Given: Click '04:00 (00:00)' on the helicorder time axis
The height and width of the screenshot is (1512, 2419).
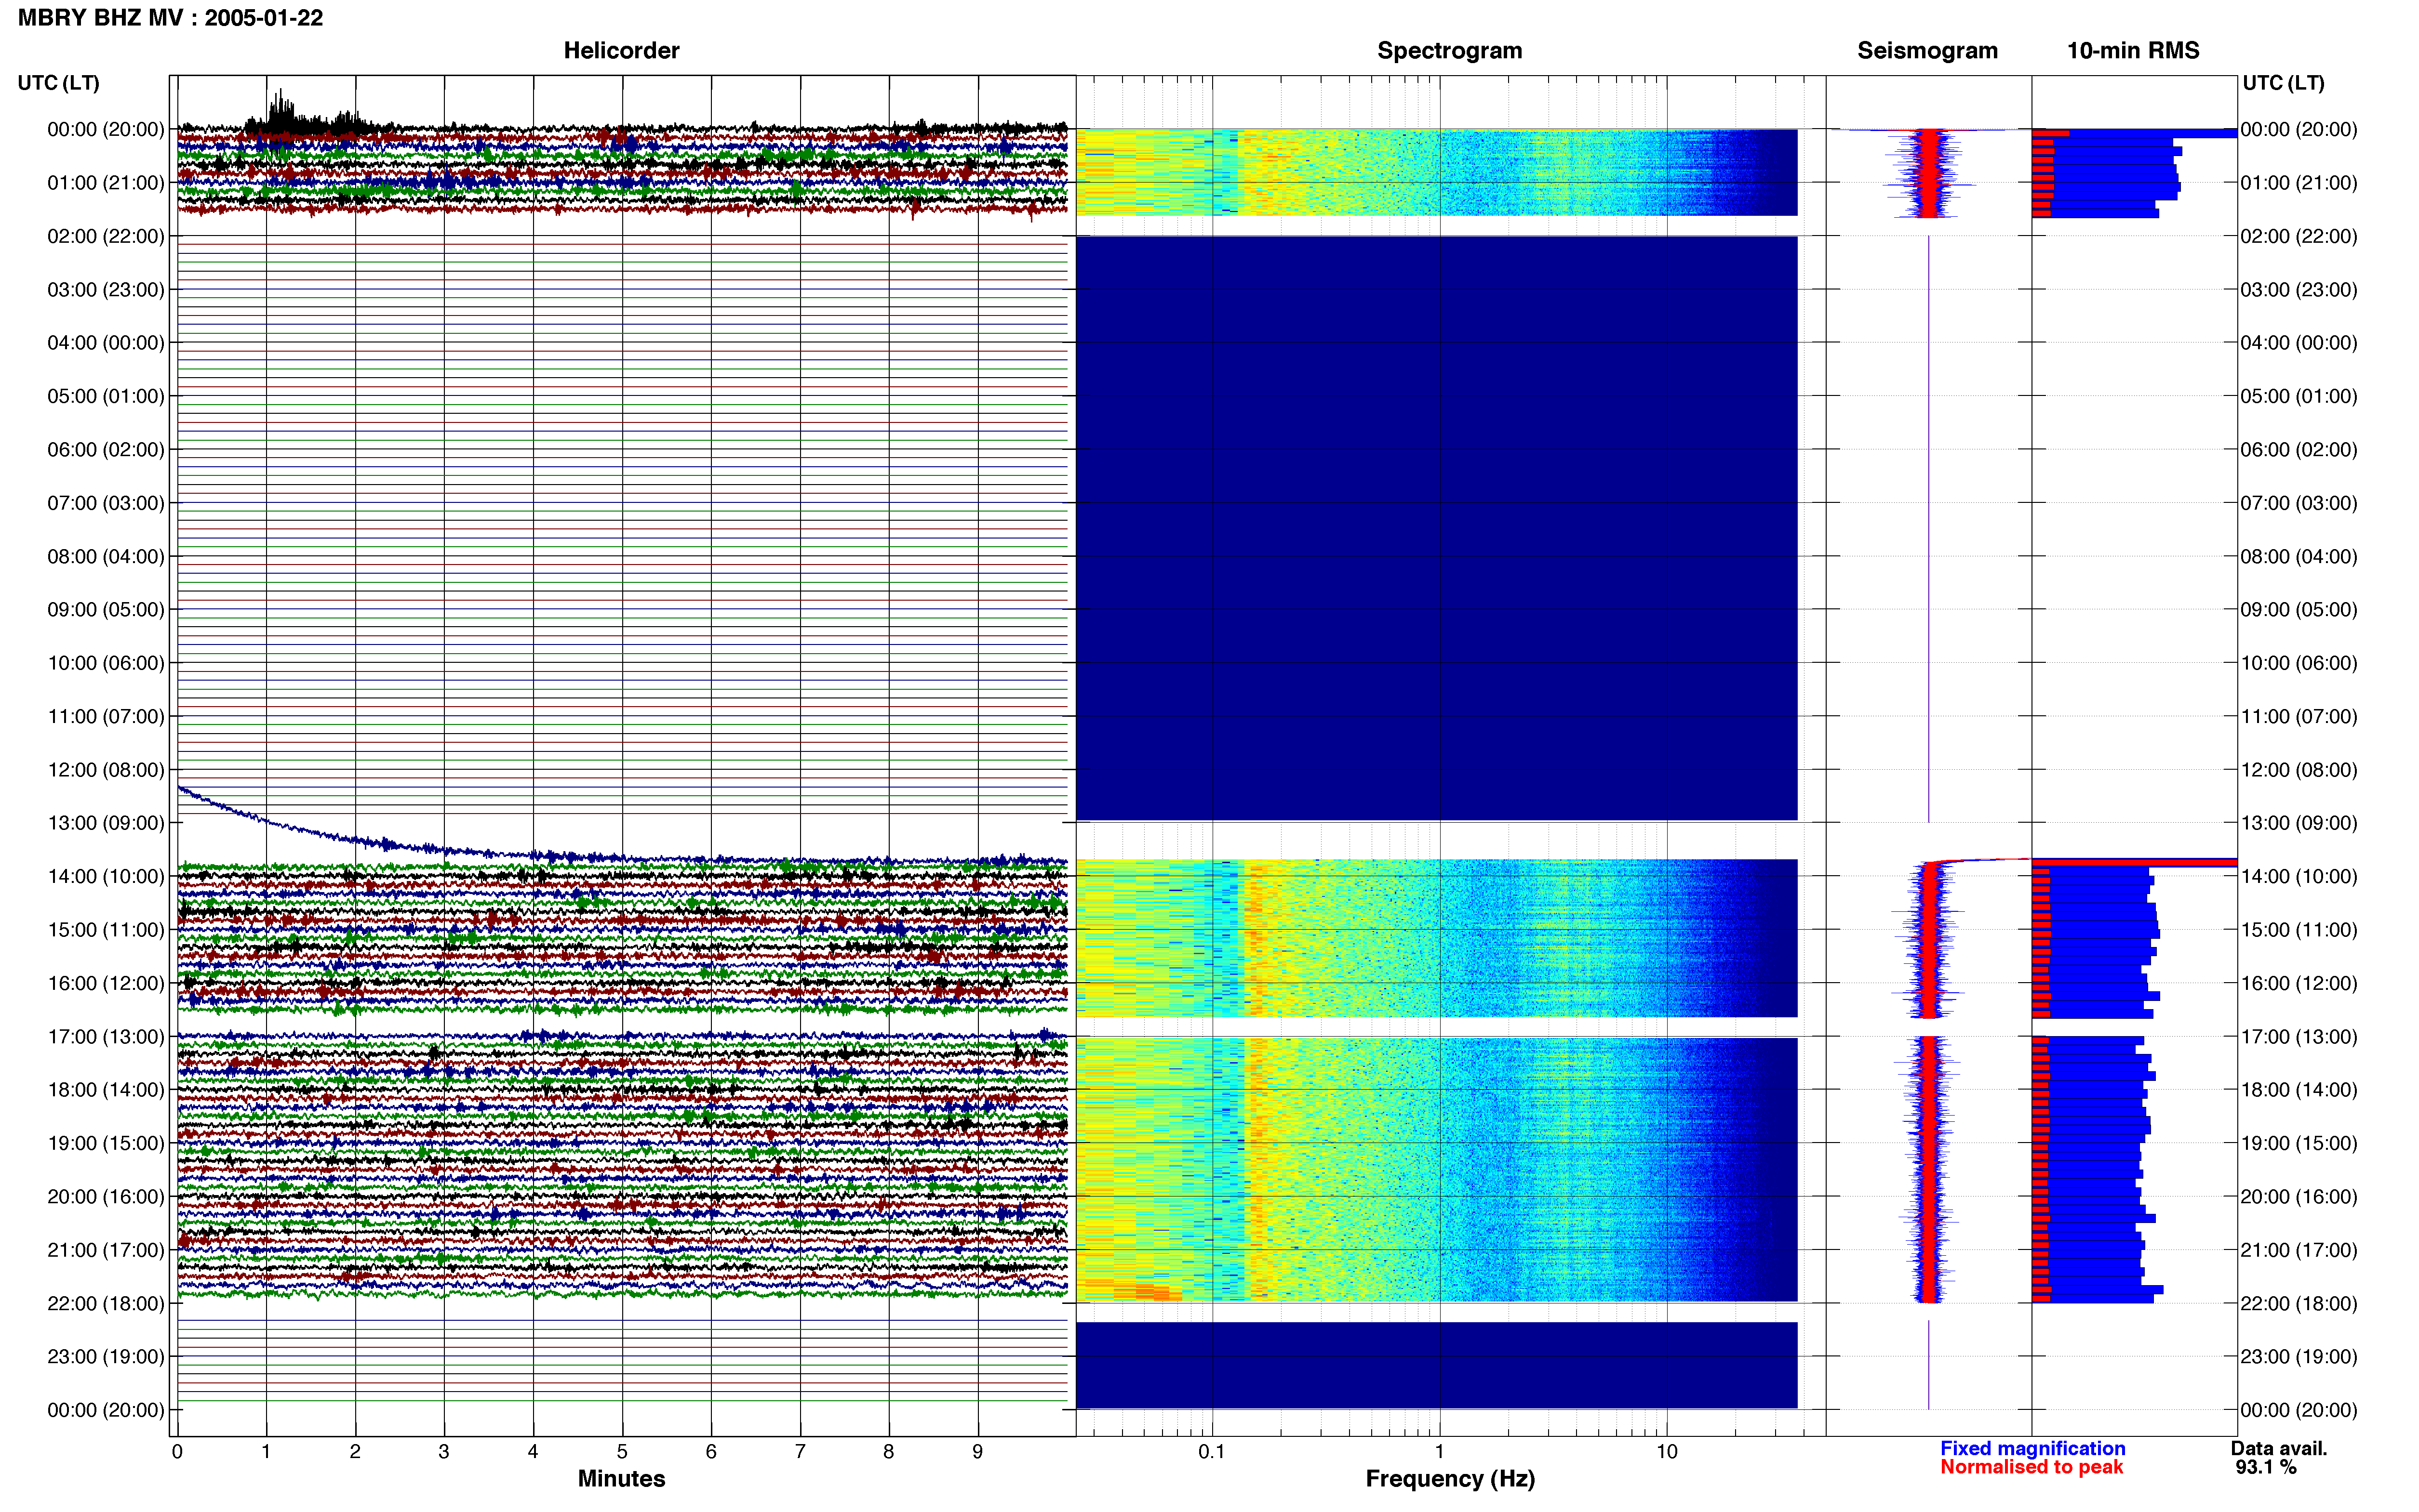Looking at the screenshot, I should click(106, 343).
